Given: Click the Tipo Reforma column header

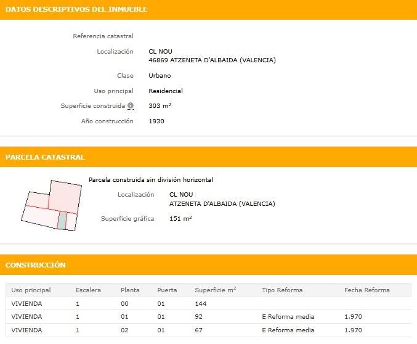Looking at the screenshot, I should [282, 290].
